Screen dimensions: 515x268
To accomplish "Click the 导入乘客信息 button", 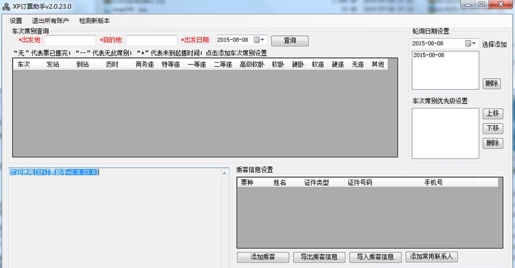I will click(375, 257).
